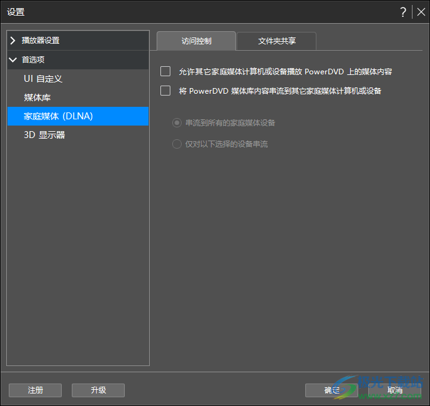Image resolution: width=430 pixels, height=406 pixels.
Task: Click the 注册 button
Action: (x=36, y=390)
